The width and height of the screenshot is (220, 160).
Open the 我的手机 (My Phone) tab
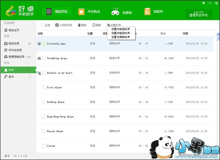55,12
